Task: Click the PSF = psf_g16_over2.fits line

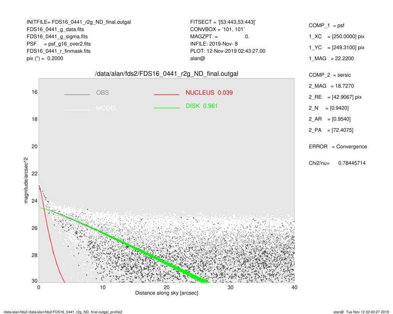Action: coord(59,44)
